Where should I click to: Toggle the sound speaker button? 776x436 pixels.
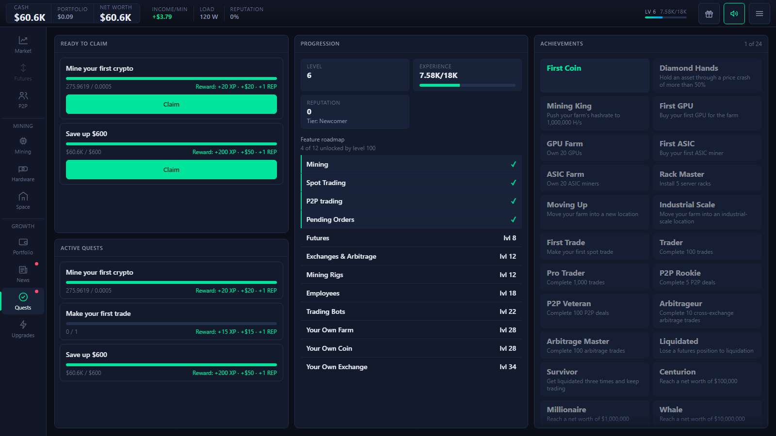[734, 14]
